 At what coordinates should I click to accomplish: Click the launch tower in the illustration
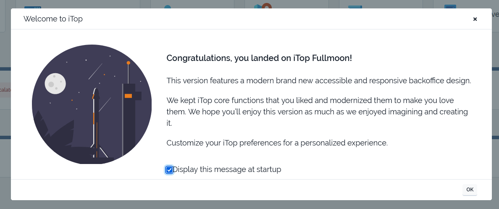click(129, 122)
